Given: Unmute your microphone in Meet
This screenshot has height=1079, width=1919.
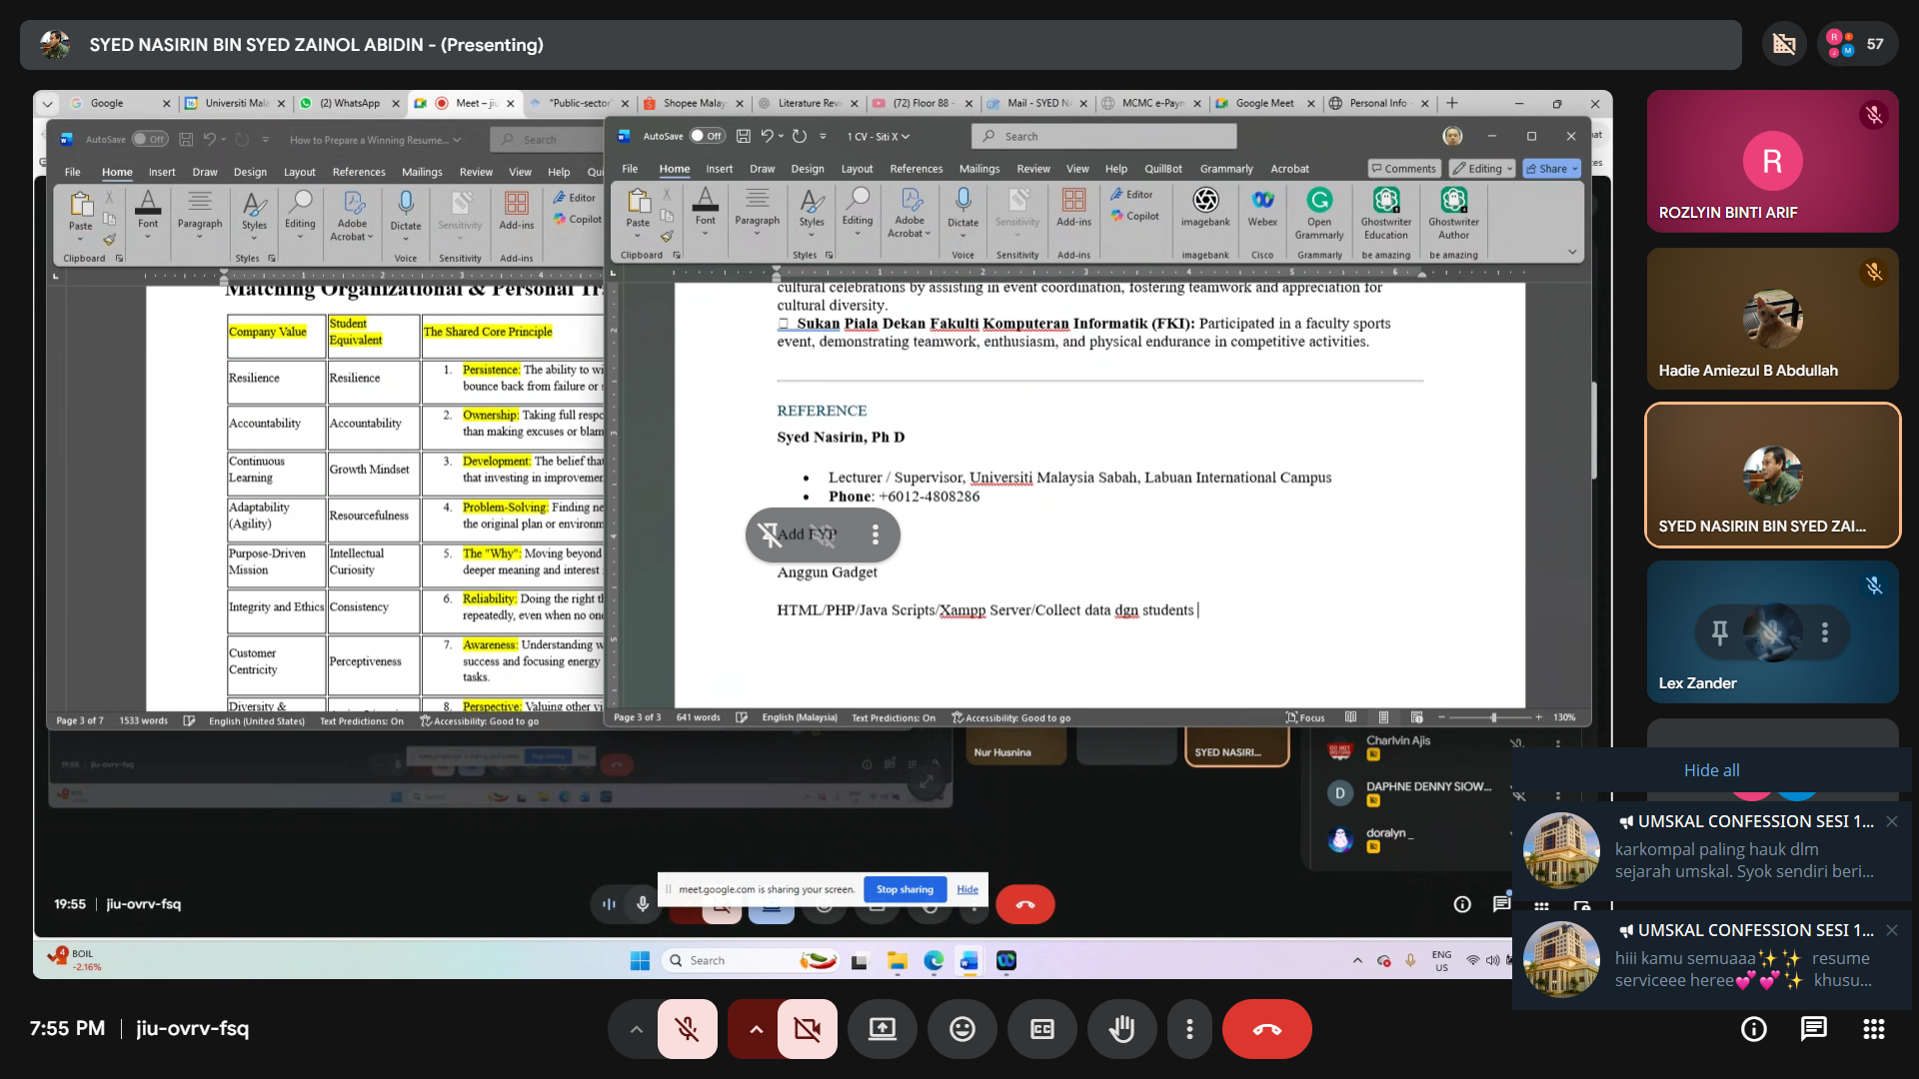Looking at the screenshot, I should 688,1029.
